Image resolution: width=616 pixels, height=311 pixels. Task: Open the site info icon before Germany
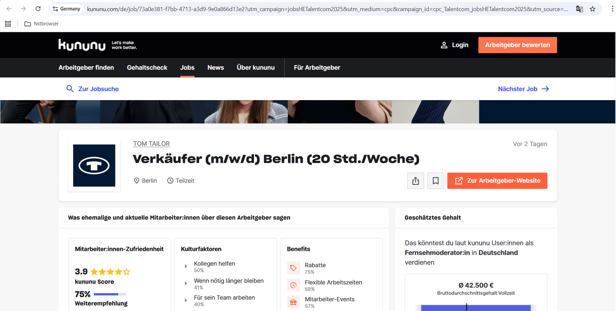click(55, 9)
